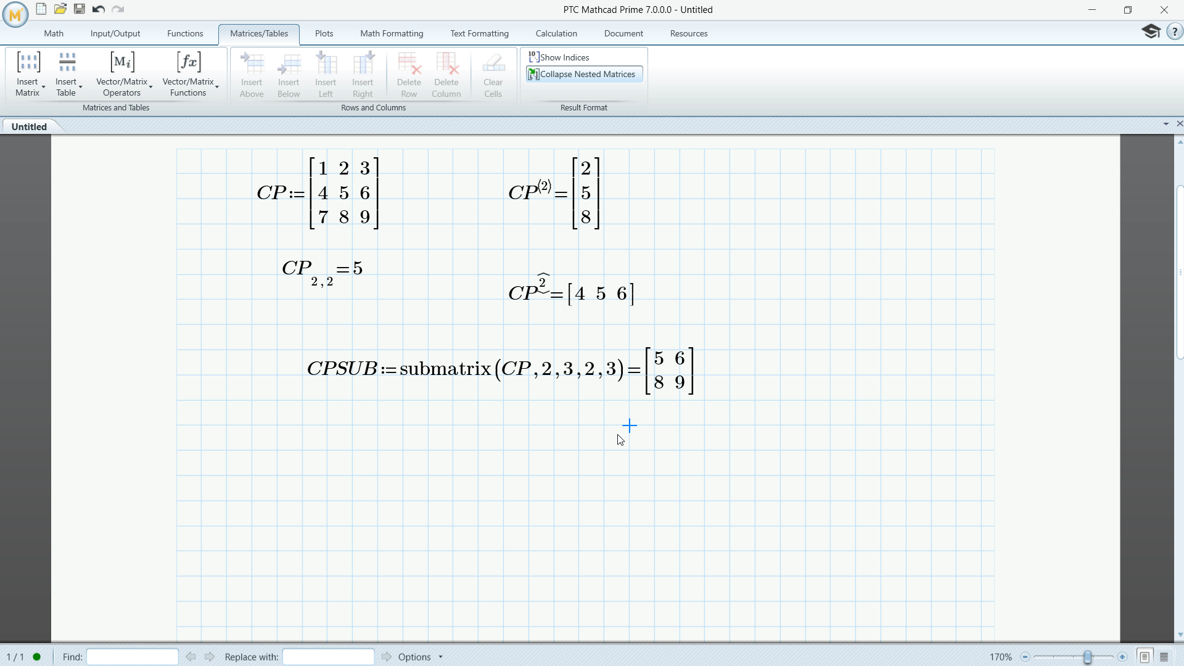Open the Calculation ribbon tab
Viewport: 1184px width, 666px height.
(x=556, y=33)
